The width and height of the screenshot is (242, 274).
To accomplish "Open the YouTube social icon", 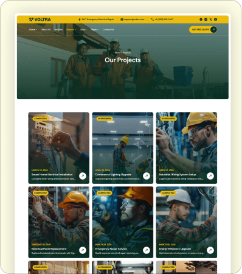I will click(215, 19).
